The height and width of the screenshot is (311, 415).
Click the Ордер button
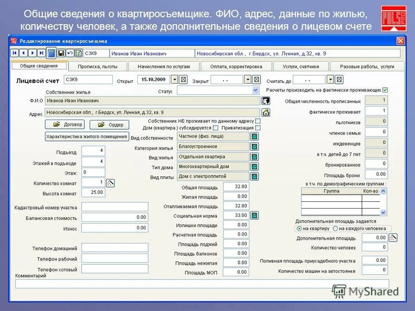[109, 124]
